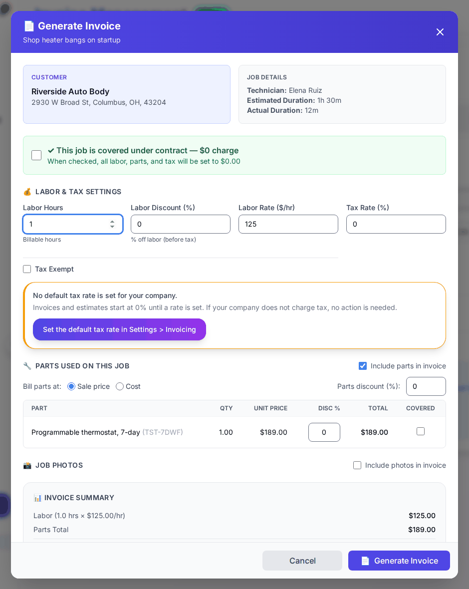Screen dimensions: 469x589
Task: Click the camera icon by Job Photos
Action: 27,465
